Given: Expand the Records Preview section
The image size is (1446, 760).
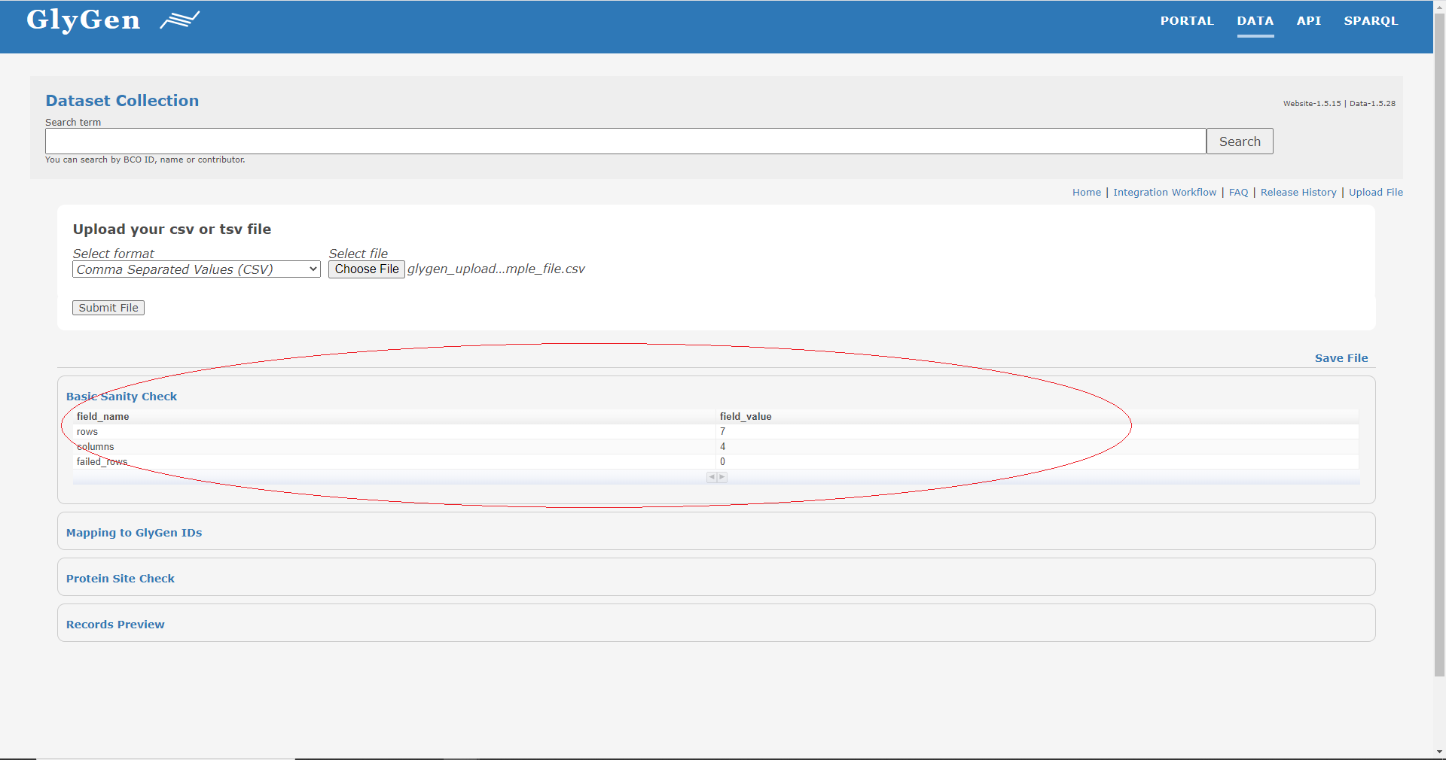Looking at the screenshot, I should 115,625.
